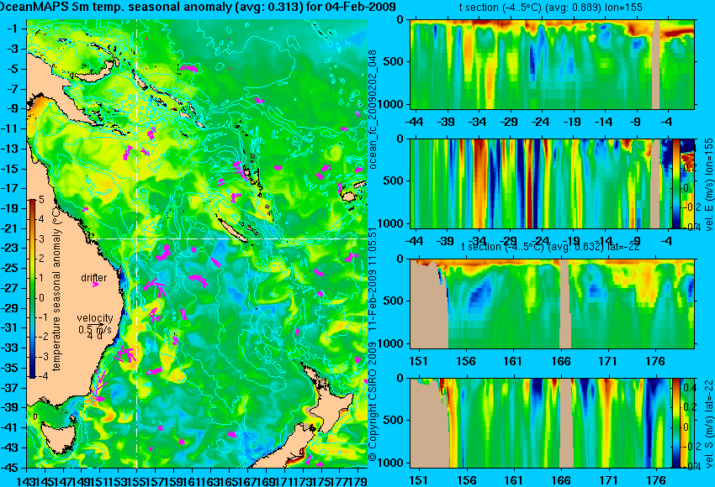Click the temperature anomaly color bar on main map

[33, 289]
